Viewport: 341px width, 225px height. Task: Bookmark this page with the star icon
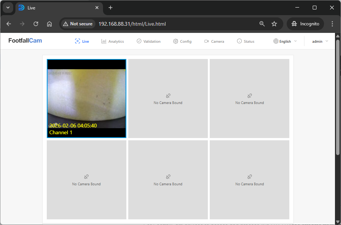point(274,24)
